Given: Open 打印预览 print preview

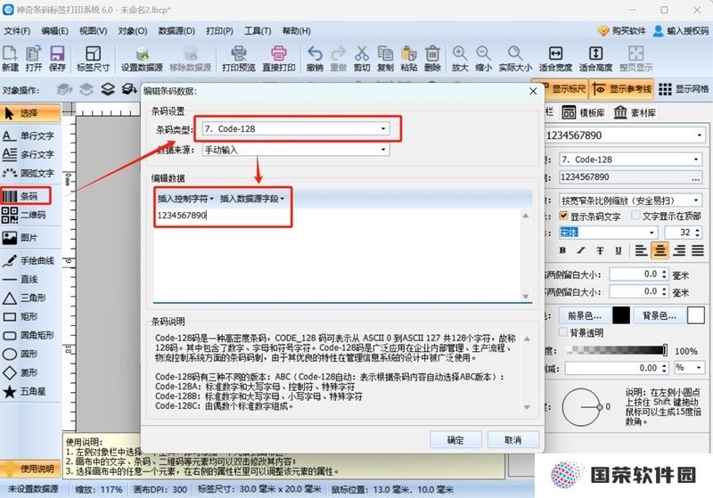Looking at the screenshot, I should click(238, 58).
